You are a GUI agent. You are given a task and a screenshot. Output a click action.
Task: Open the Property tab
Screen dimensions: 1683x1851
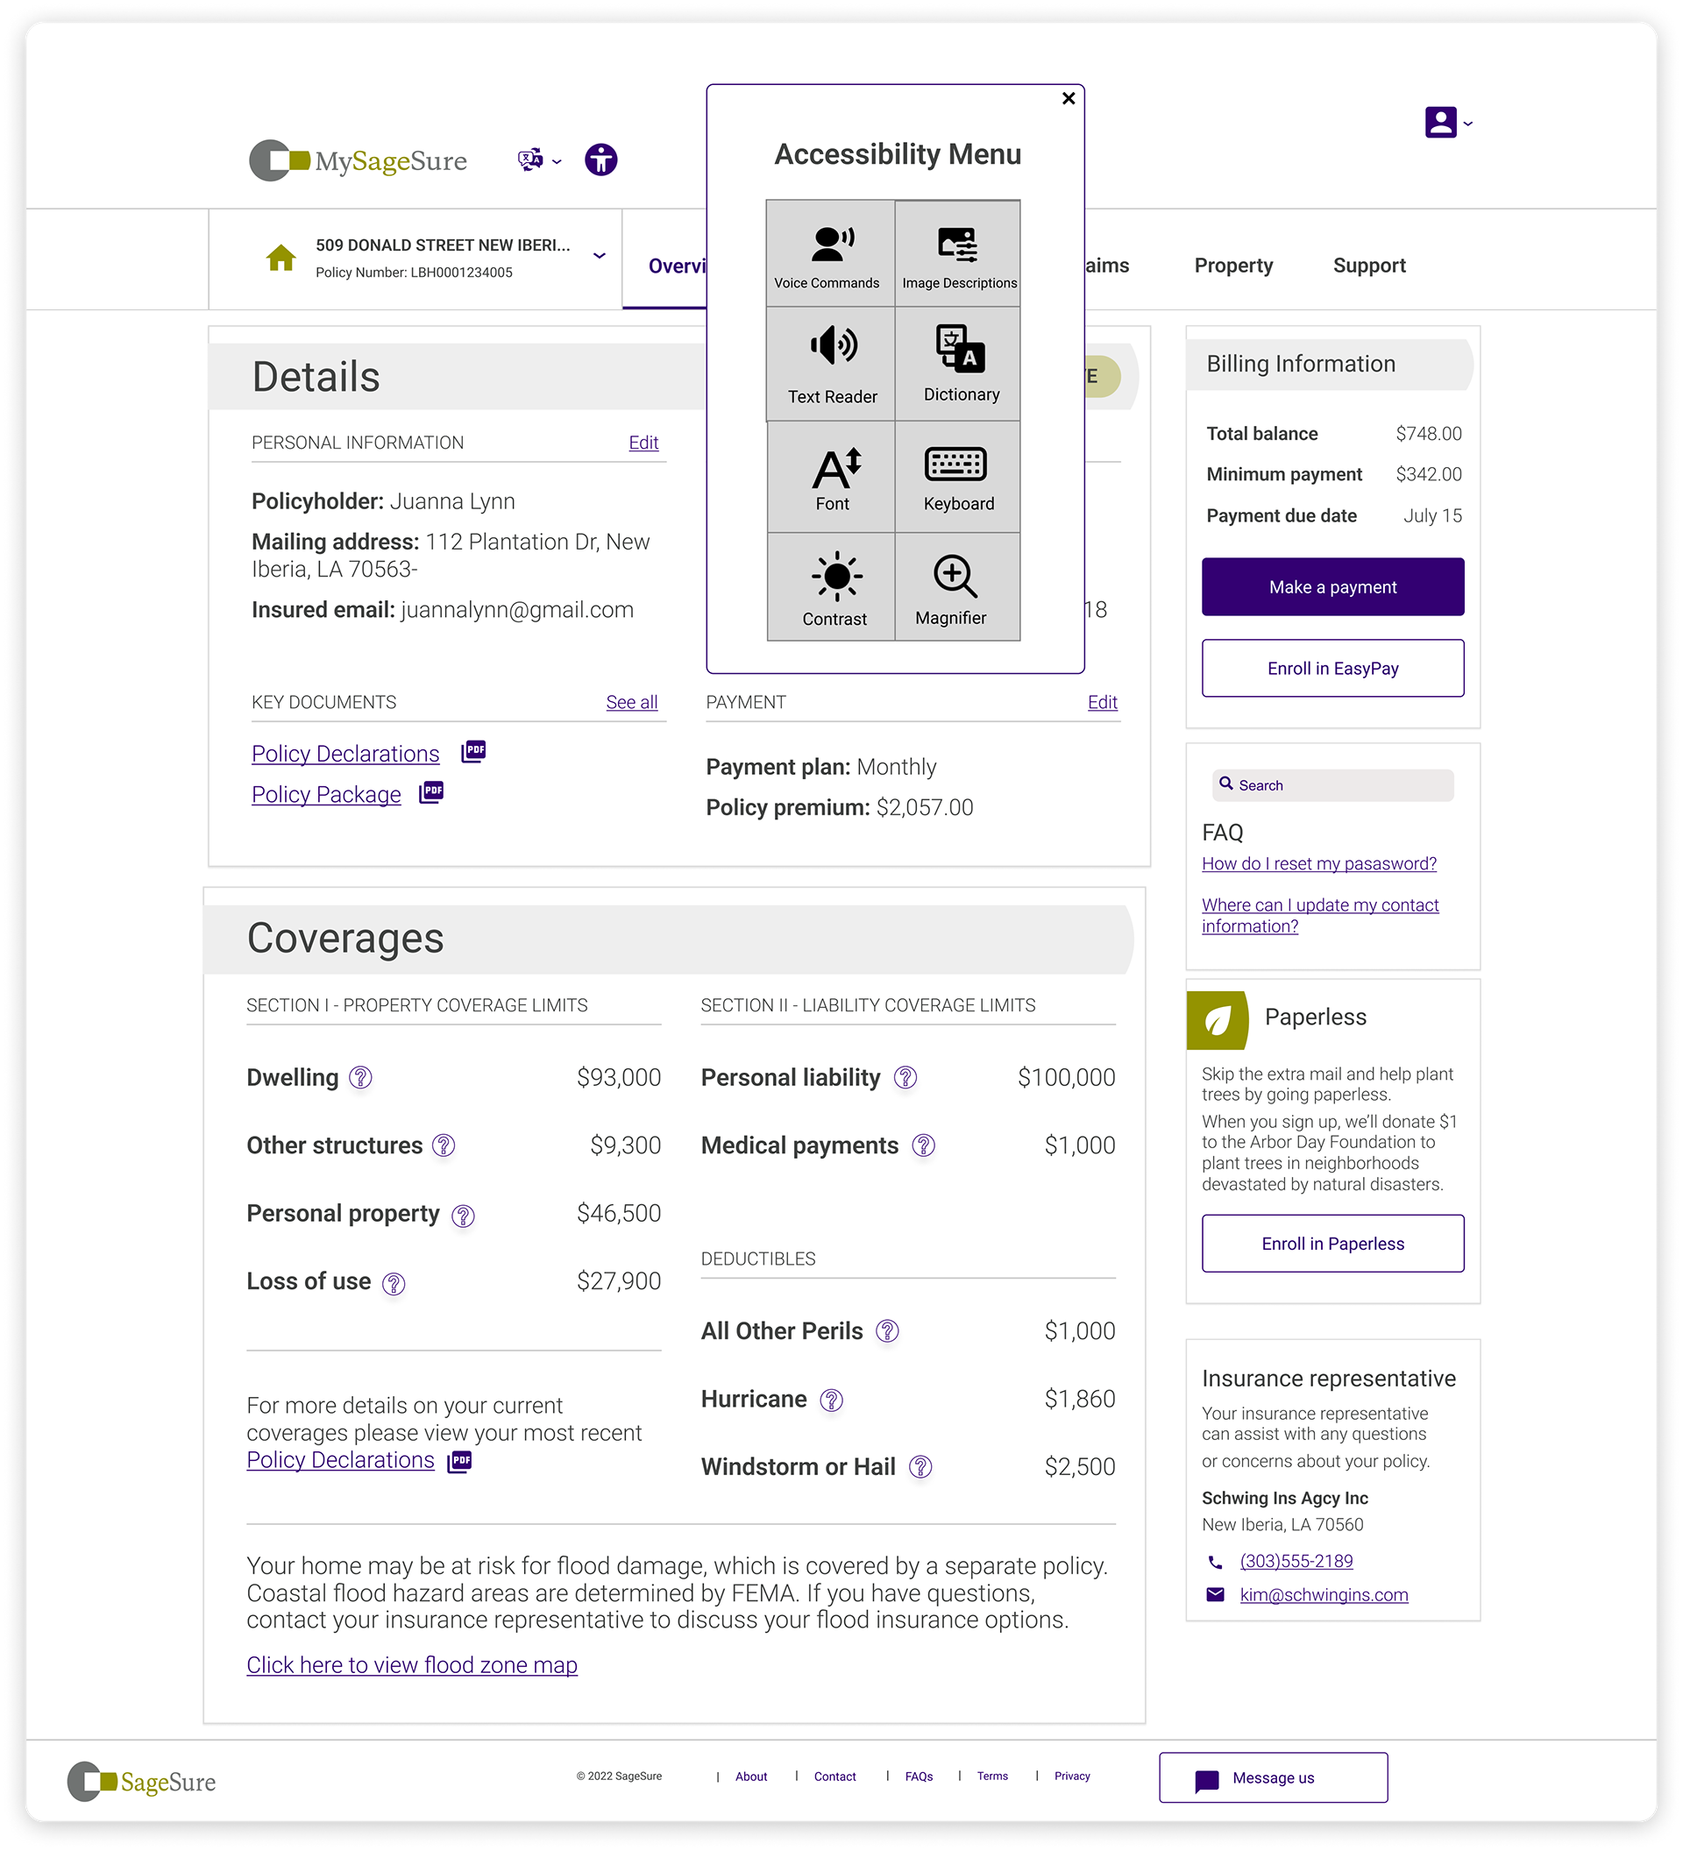coord(1233,266)
